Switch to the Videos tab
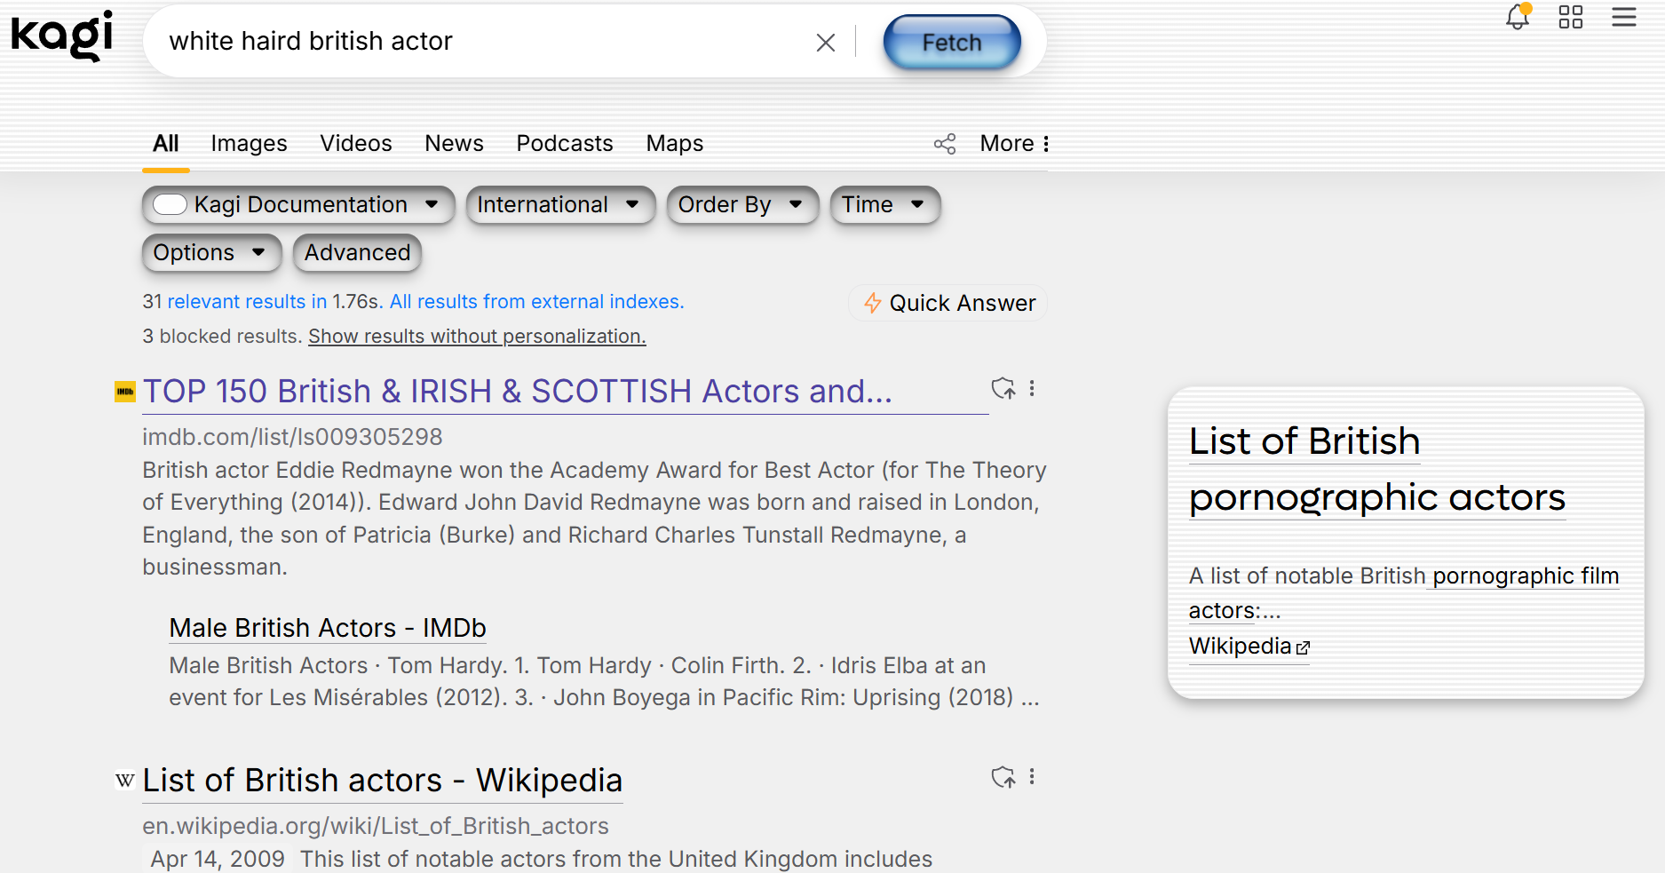 pos(356,144)
